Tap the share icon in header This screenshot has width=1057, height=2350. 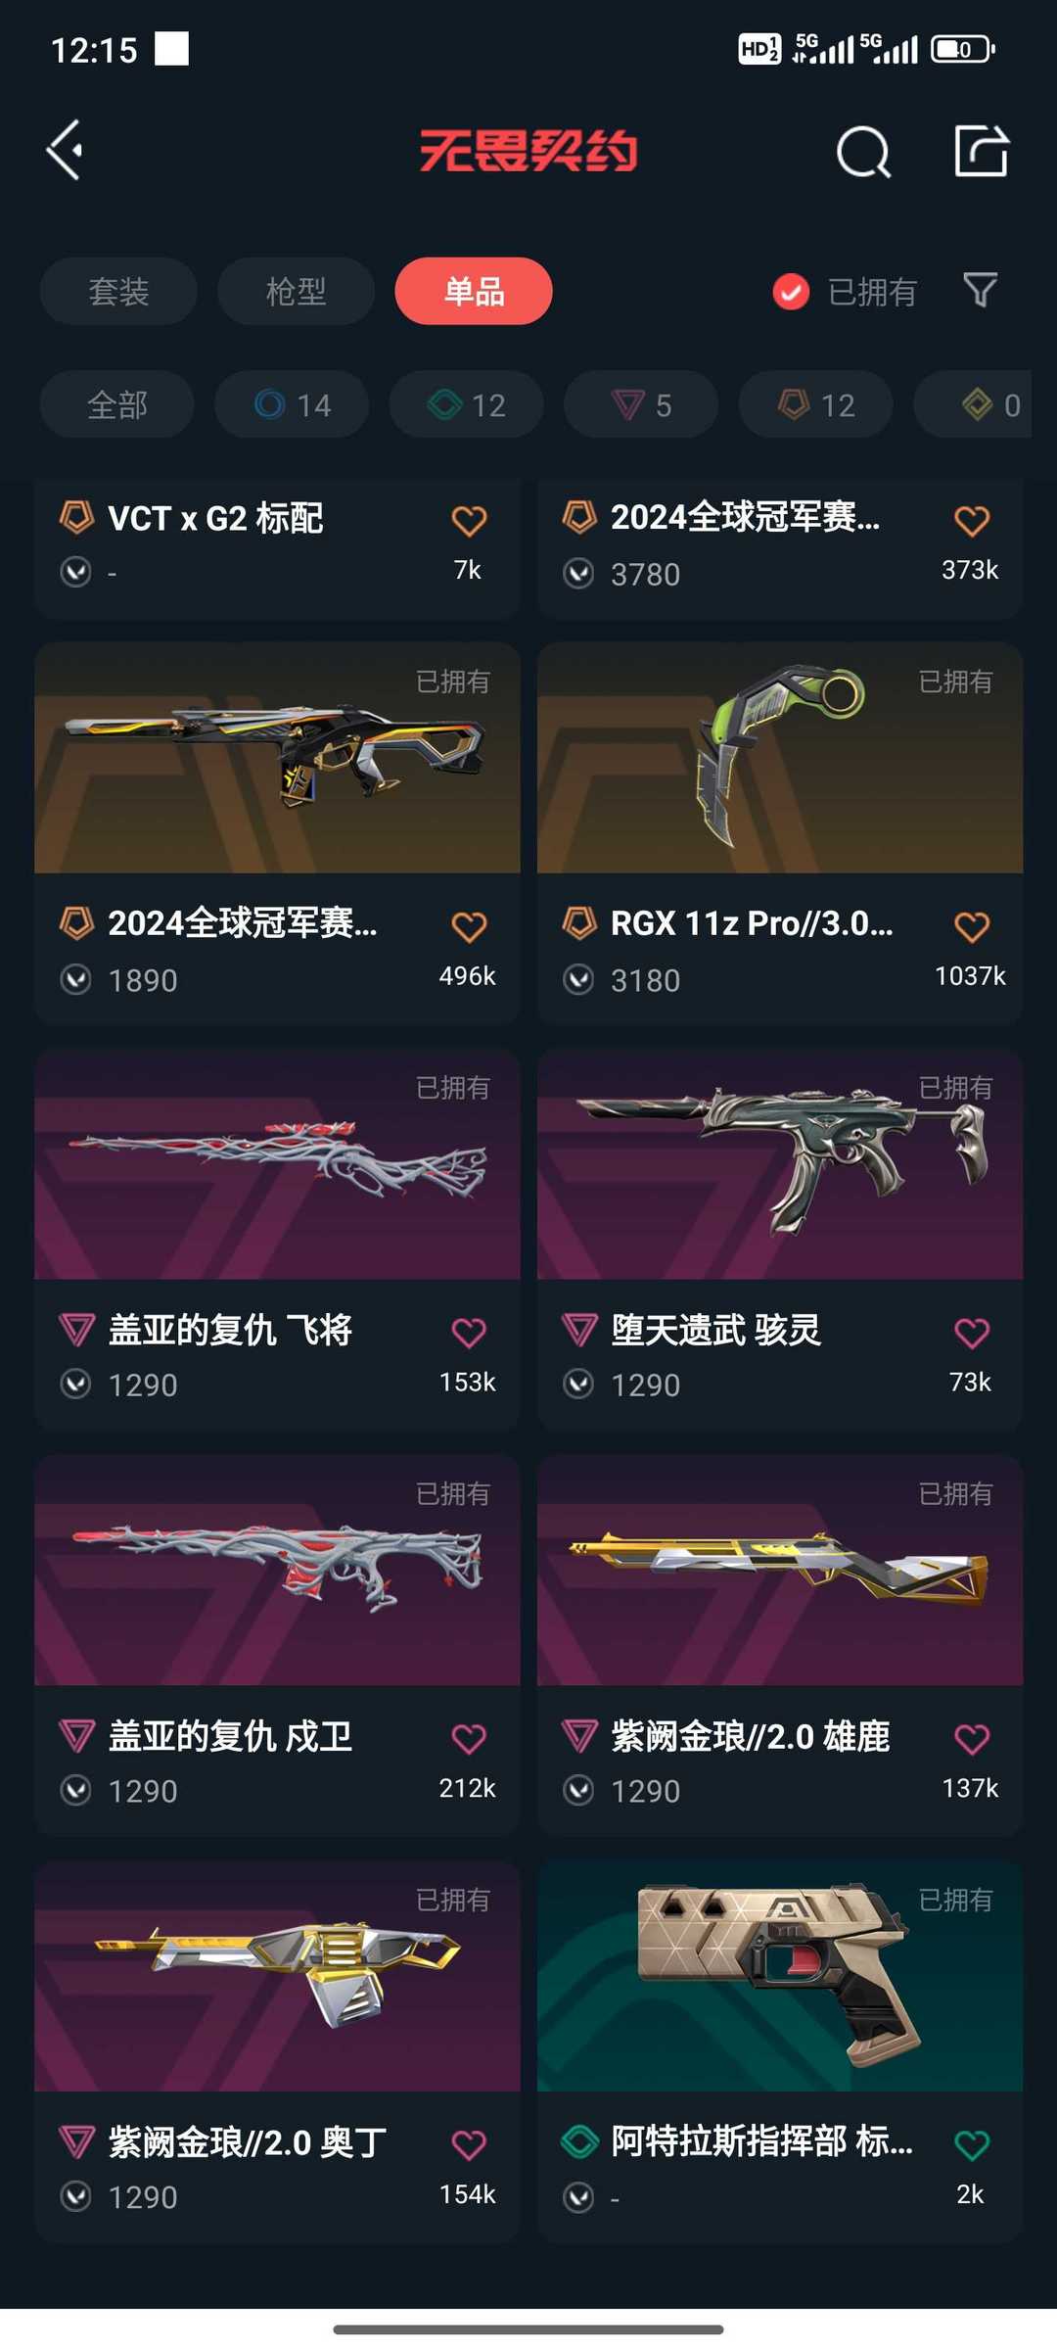(x=982, y=151)
